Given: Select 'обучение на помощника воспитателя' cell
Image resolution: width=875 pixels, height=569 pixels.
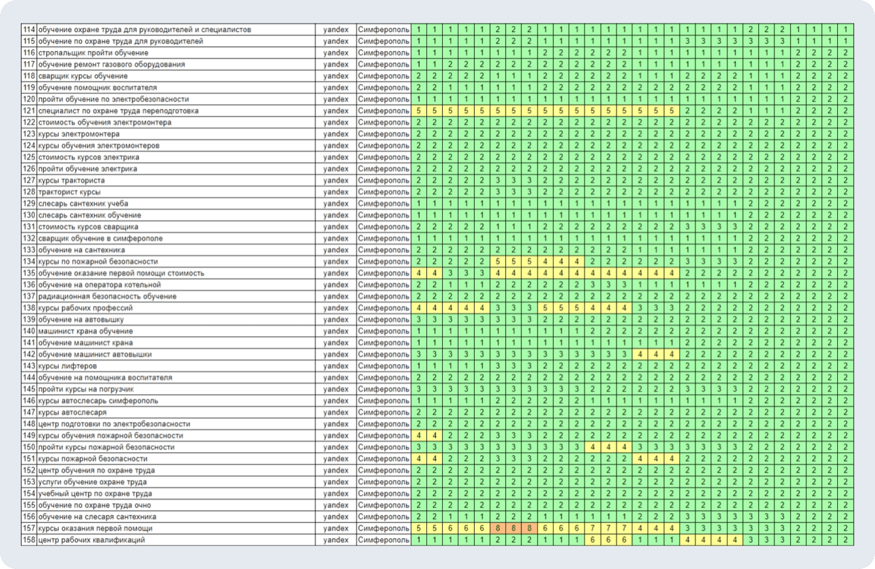Looking at the screenshot, I should click(x=176, y=378).
